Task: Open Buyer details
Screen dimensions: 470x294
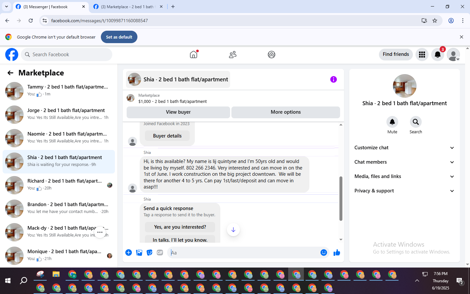Action: point(167,136)
